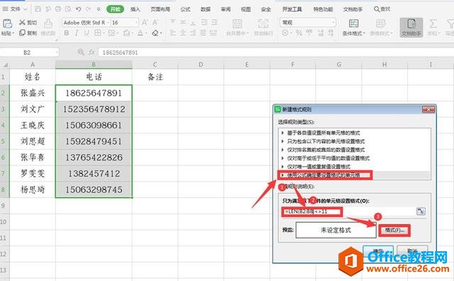Image resolution: width=454 pixels, height=281 pixels.
Task: Select the Home (开始) tab
Action: point(115,9)
